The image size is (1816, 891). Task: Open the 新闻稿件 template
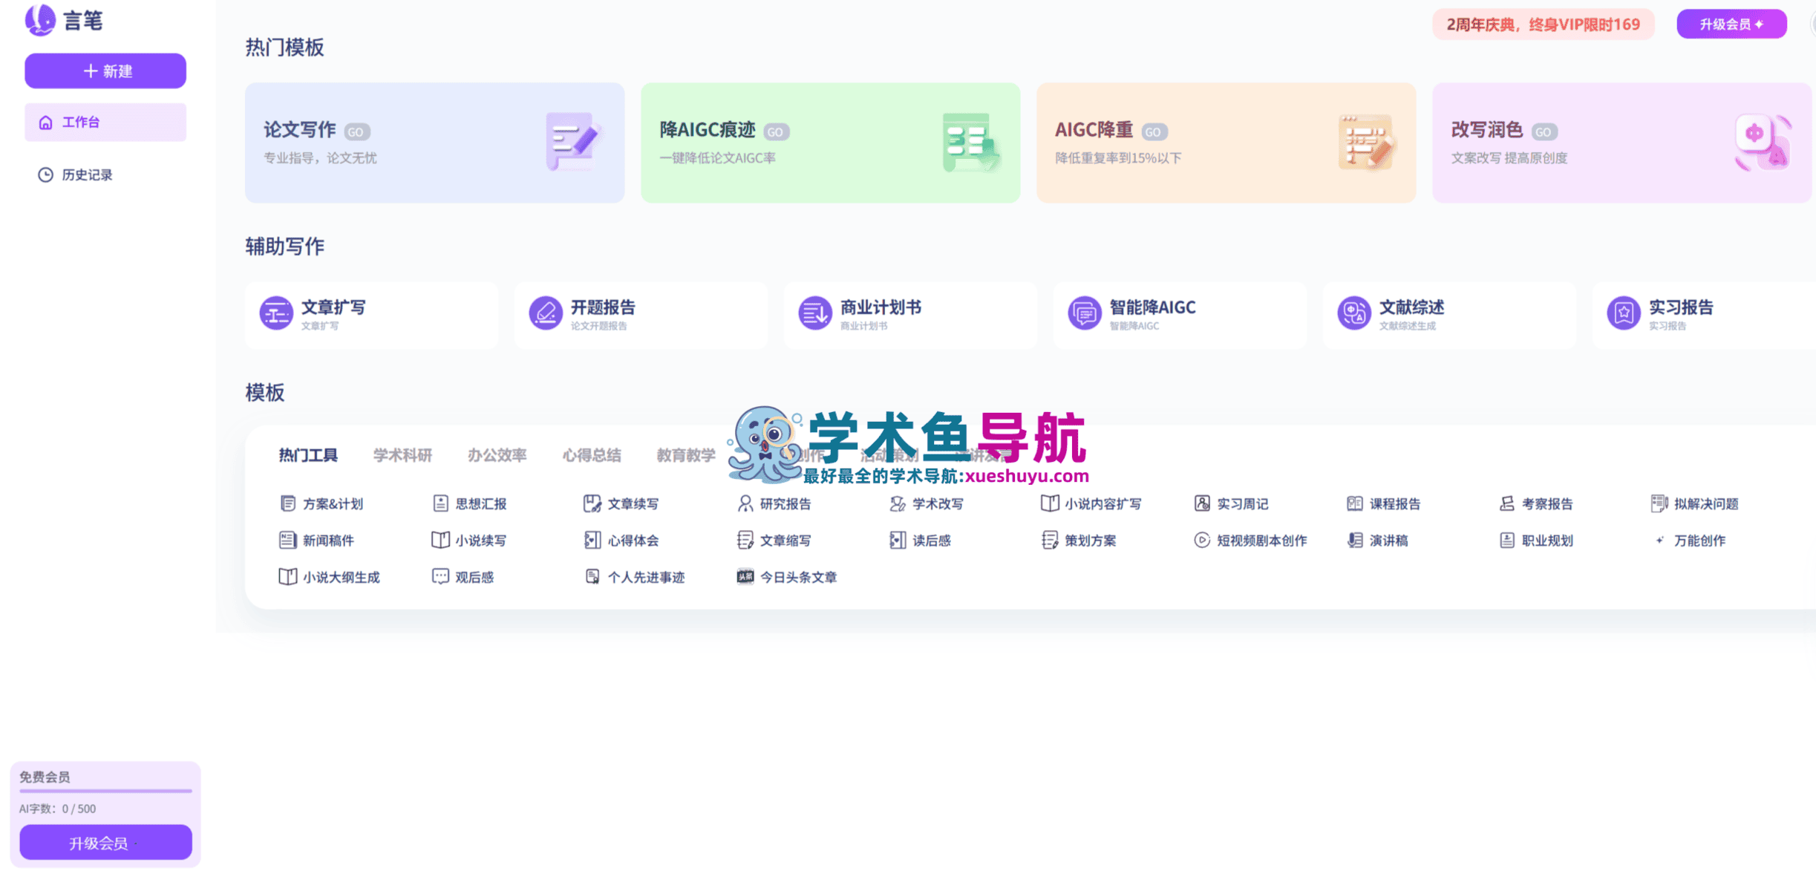click(x=317, y=541)
